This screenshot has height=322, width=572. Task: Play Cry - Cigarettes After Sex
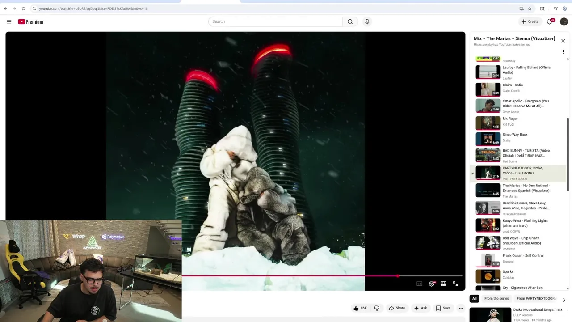[518, 288]
